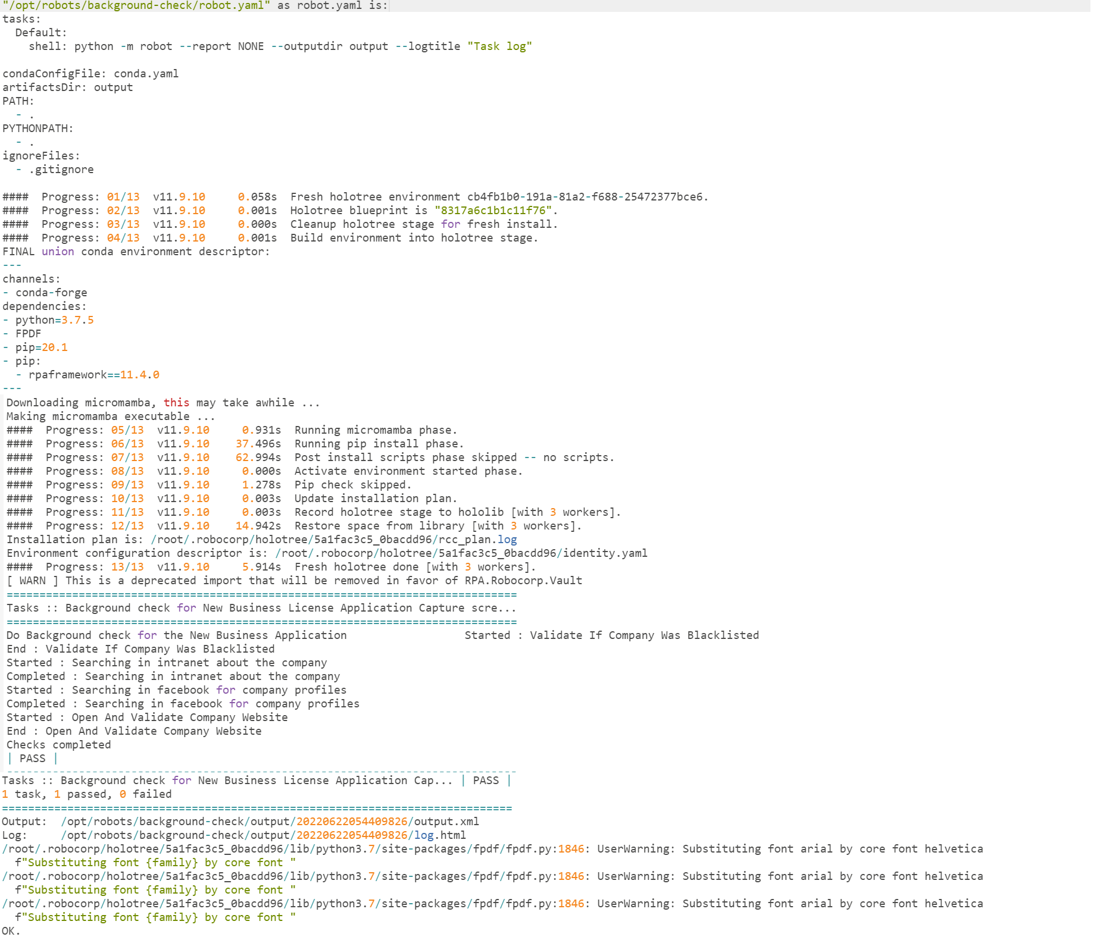Click the Started: Searching in facebook line
The width and height of the screenshot is (1094, 940).
(x=176, y=690)
